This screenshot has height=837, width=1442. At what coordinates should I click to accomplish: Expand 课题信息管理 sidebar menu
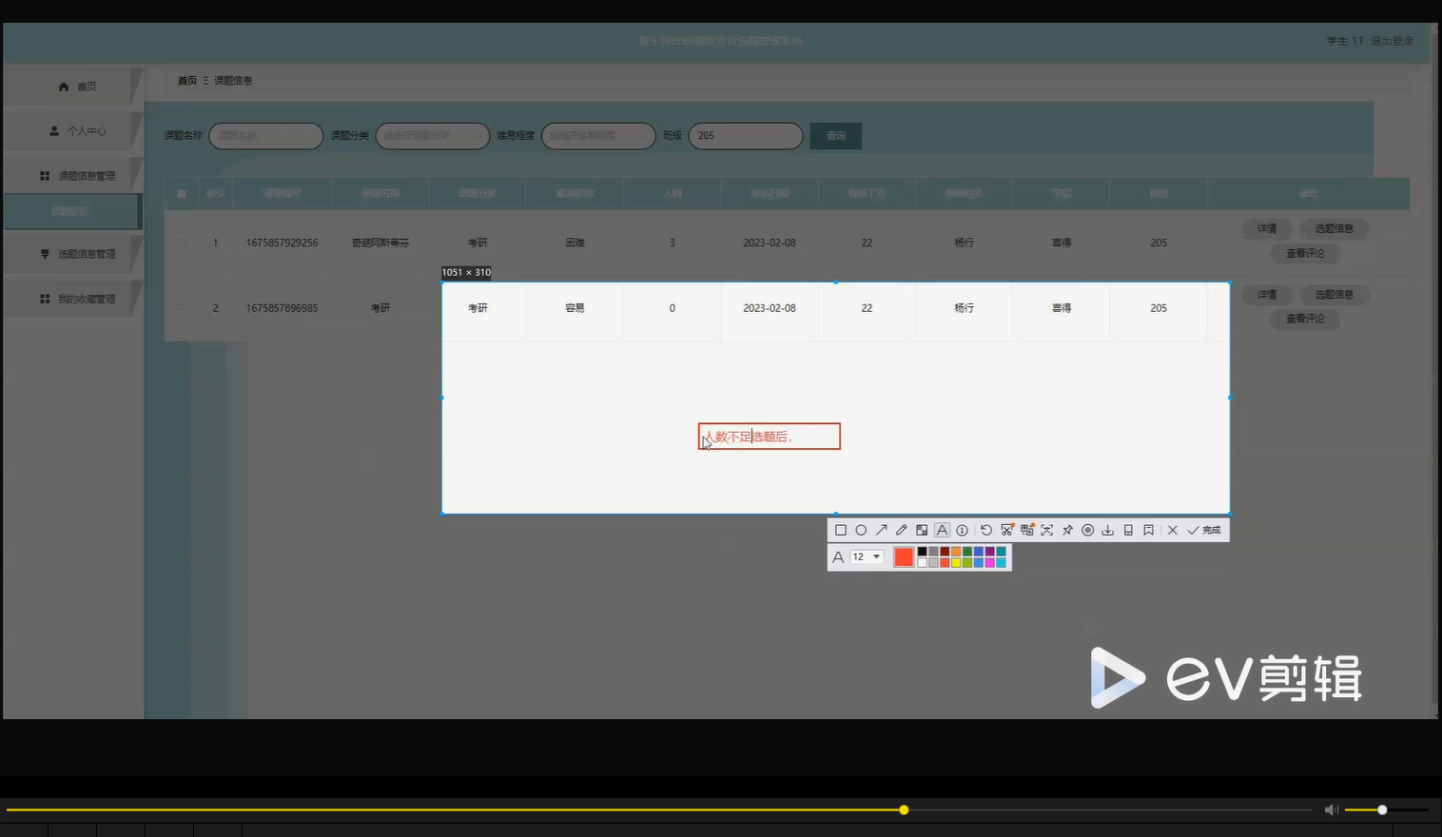click(x=73, y=175)
